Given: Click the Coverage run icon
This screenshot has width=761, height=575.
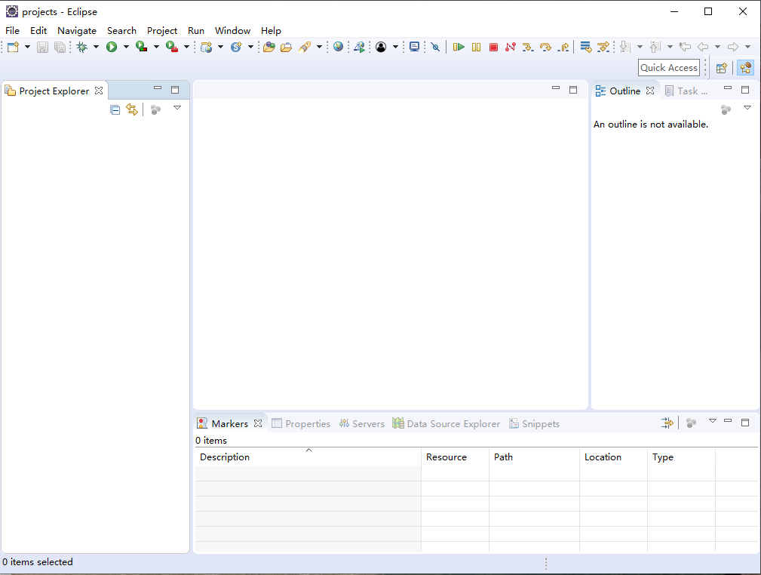Looking at the screenshot, I should tap(141, 47).
